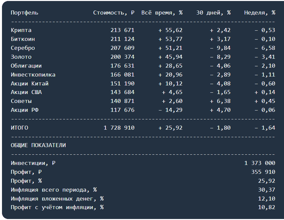Select the Стоимость, ₽ column header
This screenshot has width=284, height=220.
[114, 13]
